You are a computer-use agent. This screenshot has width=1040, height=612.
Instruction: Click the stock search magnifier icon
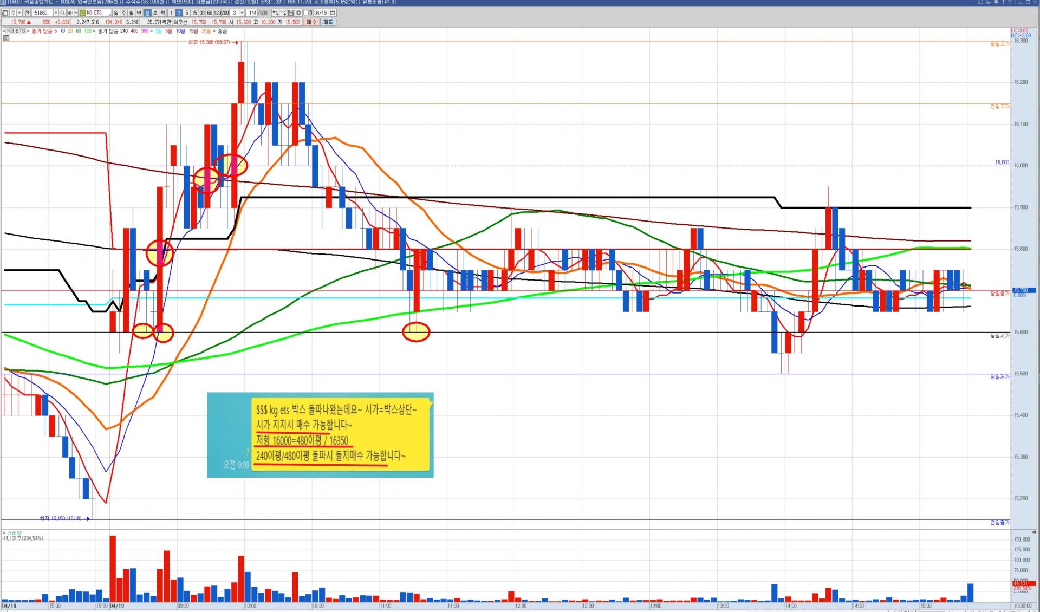pyautogui.click(x=62, y=13)
